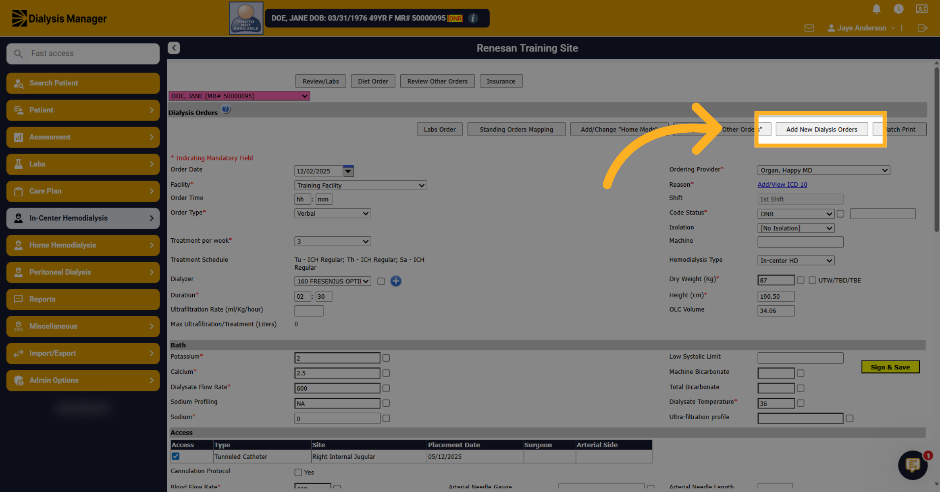
Task: Open the Order Type dropdown
Action: (x=333, y=213)
